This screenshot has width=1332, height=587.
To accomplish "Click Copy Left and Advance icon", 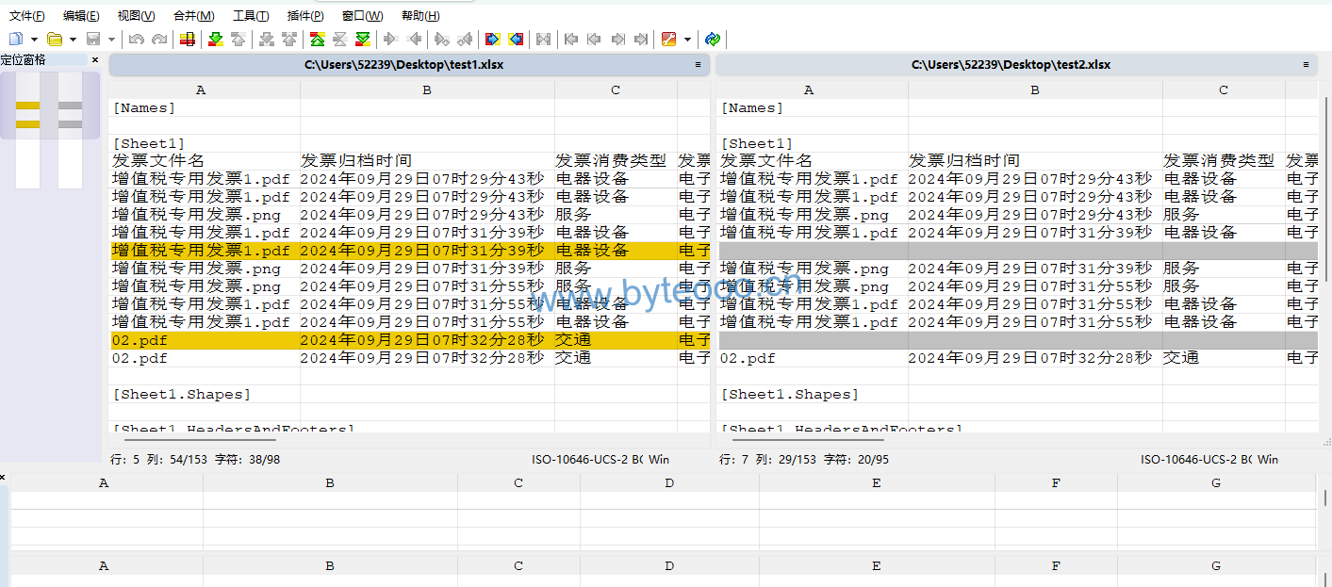I will click(x=464, y=39).
